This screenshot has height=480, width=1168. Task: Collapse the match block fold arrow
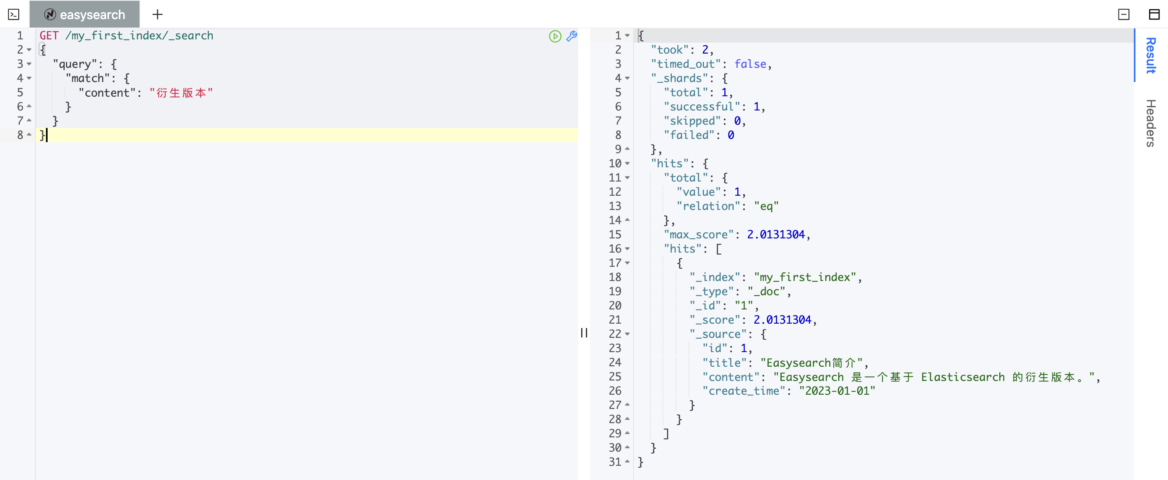[29, 78]
